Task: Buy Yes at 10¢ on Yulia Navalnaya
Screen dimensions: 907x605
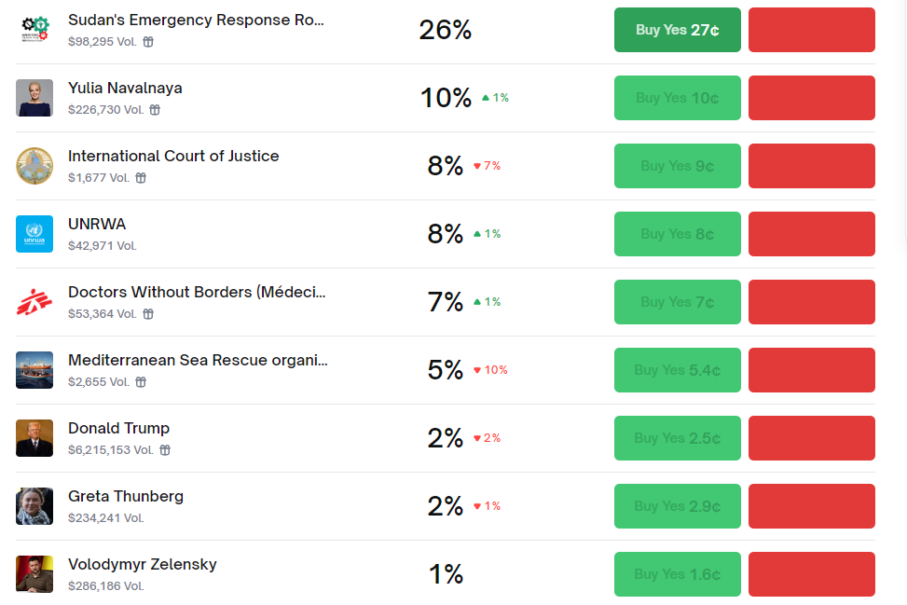Action: (x=678, y=98)
